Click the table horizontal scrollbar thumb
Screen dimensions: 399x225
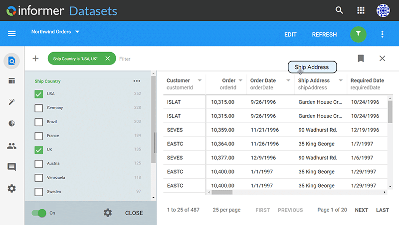(x=222, y=192)
